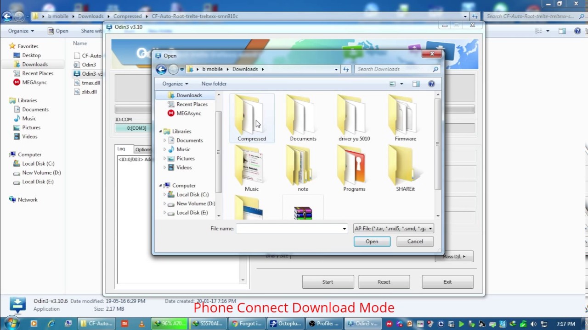Switch to Octoplus taskbar button
Image resolution: width=588 pixels, height=330 pixels.
(285, 324)
